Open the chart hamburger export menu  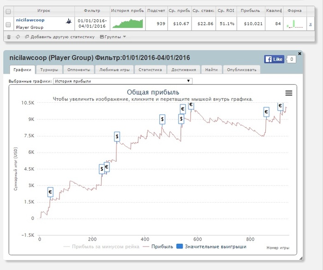[x=289, y=93]
